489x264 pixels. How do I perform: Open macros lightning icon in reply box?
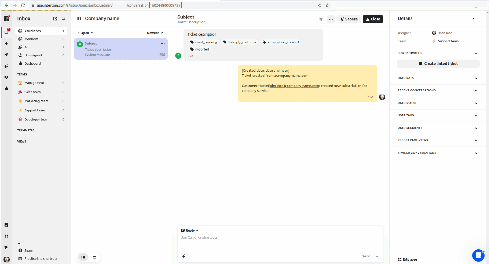click(184, 256)
